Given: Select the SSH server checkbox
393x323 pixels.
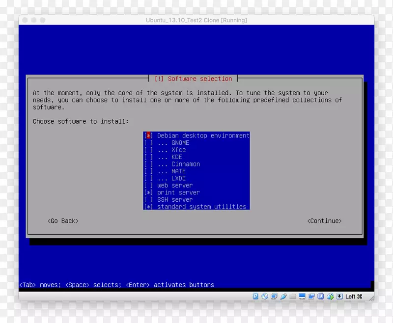Looking at the screenshot, I should coord(148,199).
